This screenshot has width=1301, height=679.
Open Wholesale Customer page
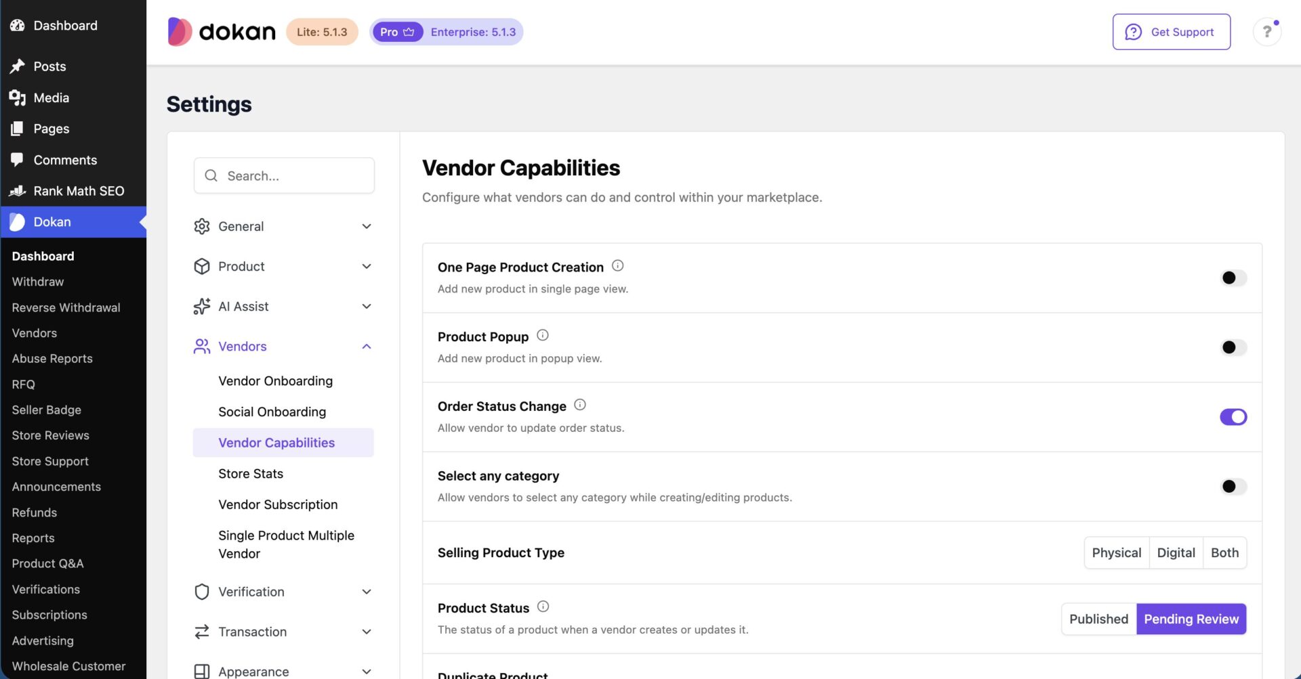68,666
